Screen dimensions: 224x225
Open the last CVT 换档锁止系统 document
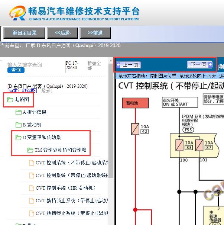tap(72, 213)
